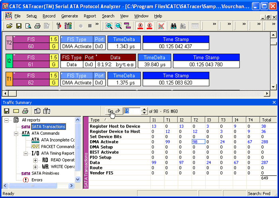
Task: Click the Go button in Traffic Summary
Action: point(114,111)
